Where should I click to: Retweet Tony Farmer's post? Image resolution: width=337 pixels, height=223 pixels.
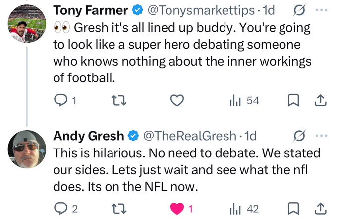pyautogui.click(x=119, y=101)
